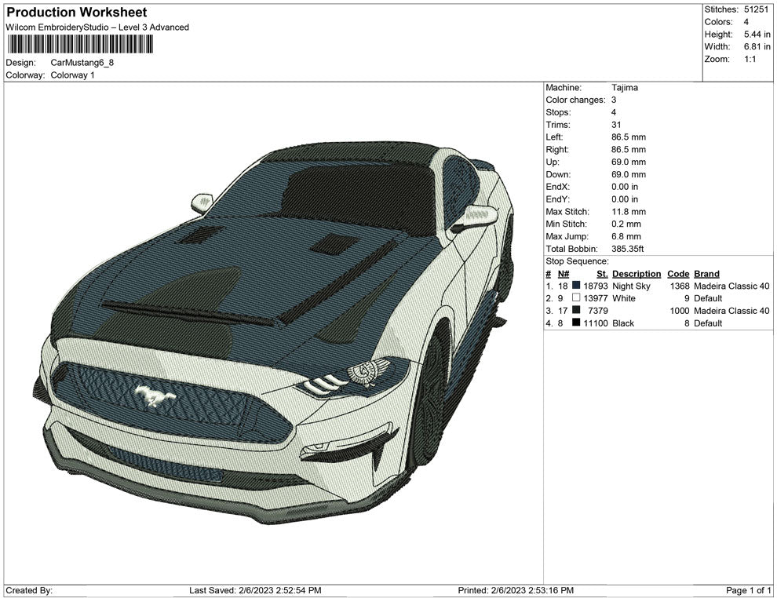
Task: Click the Stitches count value 51251
Action: (x=757, y=9)
